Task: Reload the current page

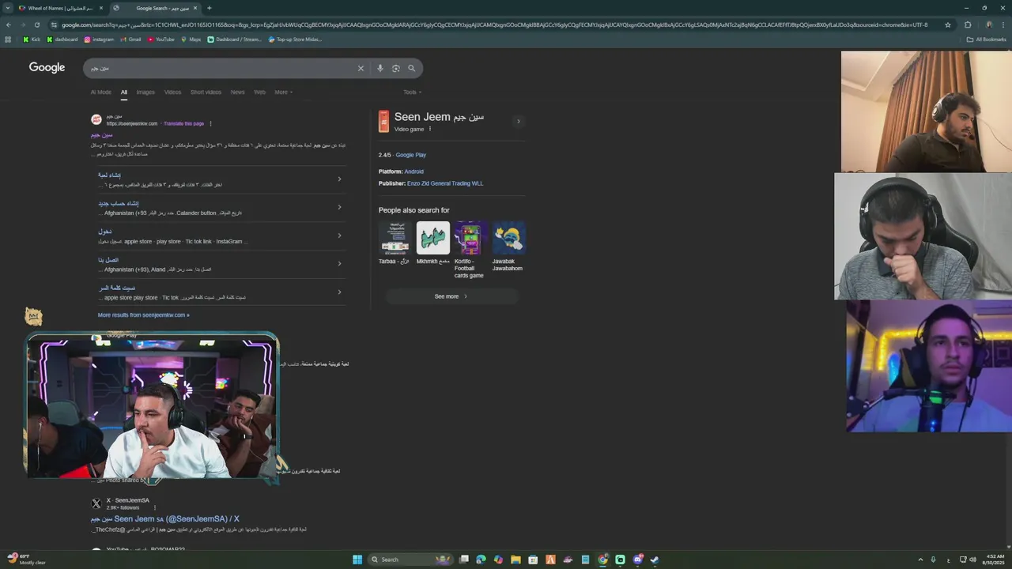Action: pyautogui.click(x=37, y=24)
